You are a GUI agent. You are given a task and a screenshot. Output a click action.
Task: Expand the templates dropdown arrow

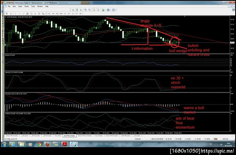coord(115,10)
